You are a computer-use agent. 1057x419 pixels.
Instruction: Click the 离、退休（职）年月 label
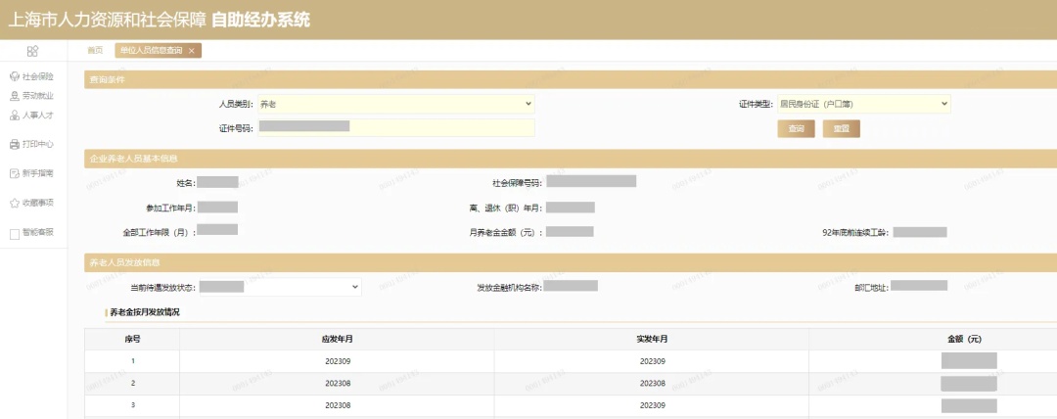pyautogui.click(x=506, y=208)
